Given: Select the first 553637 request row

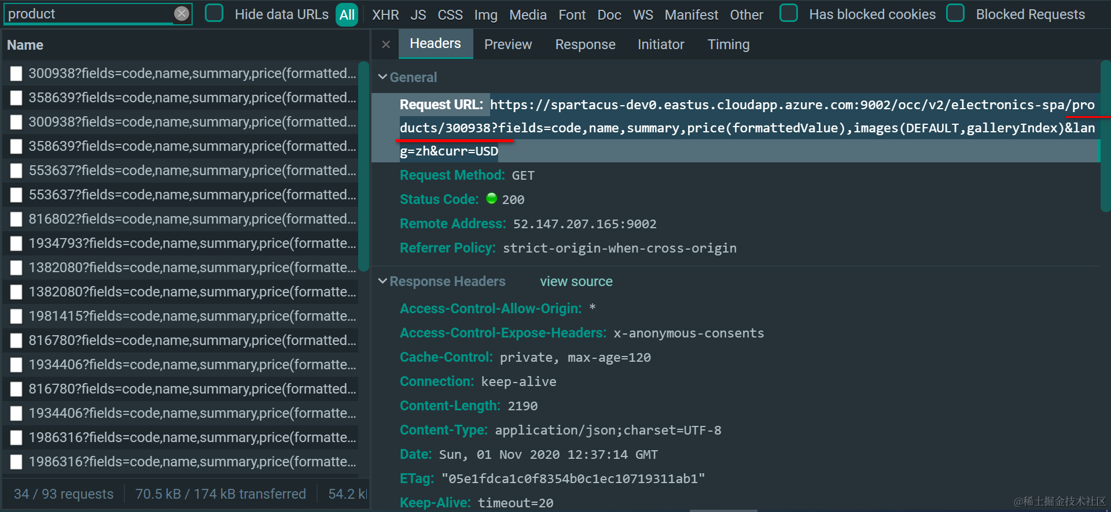Looking at the screenshot, I should click(x=181, y=170).
